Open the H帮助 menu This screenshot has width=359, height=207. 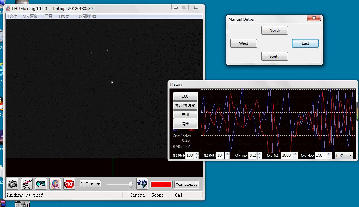[x=64, y=16]
